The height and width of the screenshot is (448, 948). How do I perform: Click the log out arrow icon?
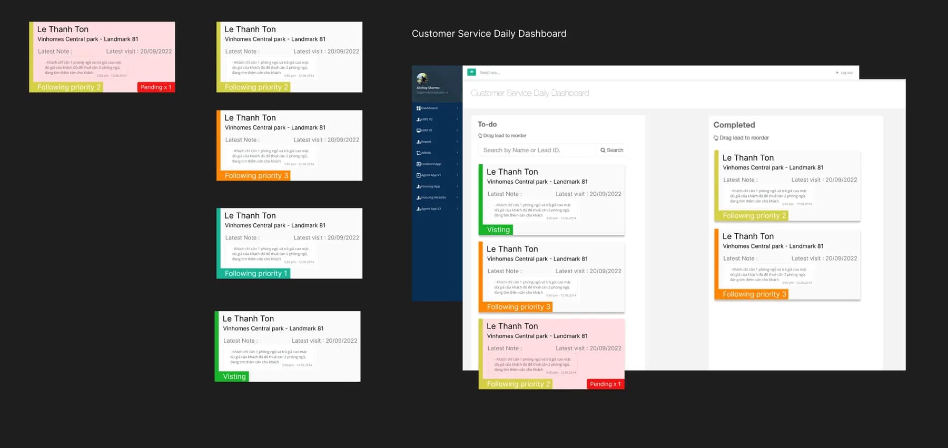[837, 73]
